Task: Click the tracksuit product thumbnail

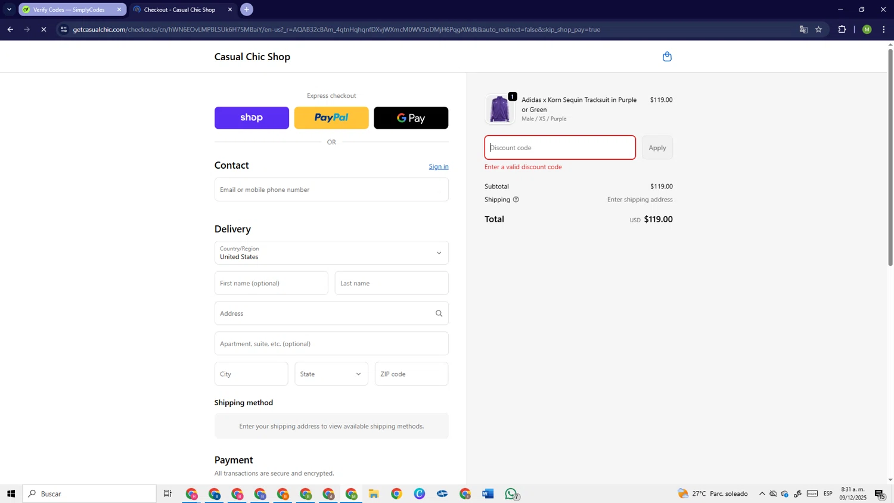Action: (499, 109)
